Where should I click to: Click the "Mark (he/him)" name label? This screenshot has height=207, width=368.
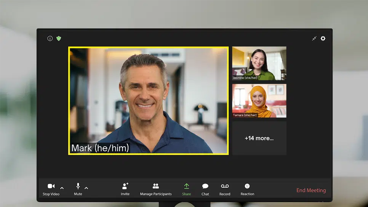(x=100, y=148)
